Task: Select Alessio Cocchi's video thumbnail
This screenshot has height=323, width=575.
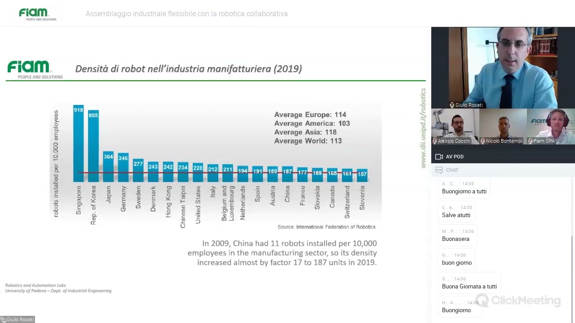Action: coord(455,127)
